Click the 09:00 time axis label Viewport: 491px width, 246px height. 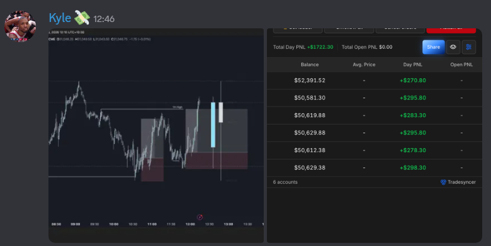point(75,224)
